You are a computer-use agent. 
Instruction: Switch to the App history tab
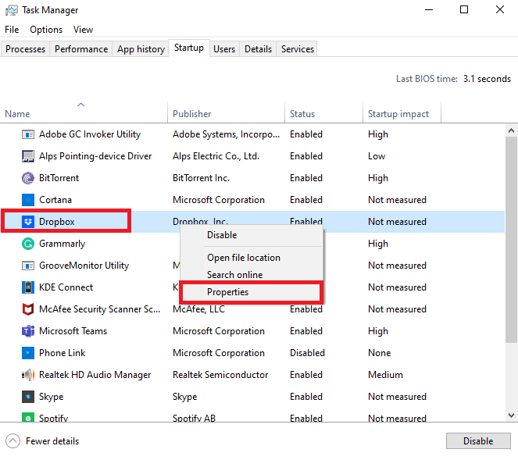point(141,49)
